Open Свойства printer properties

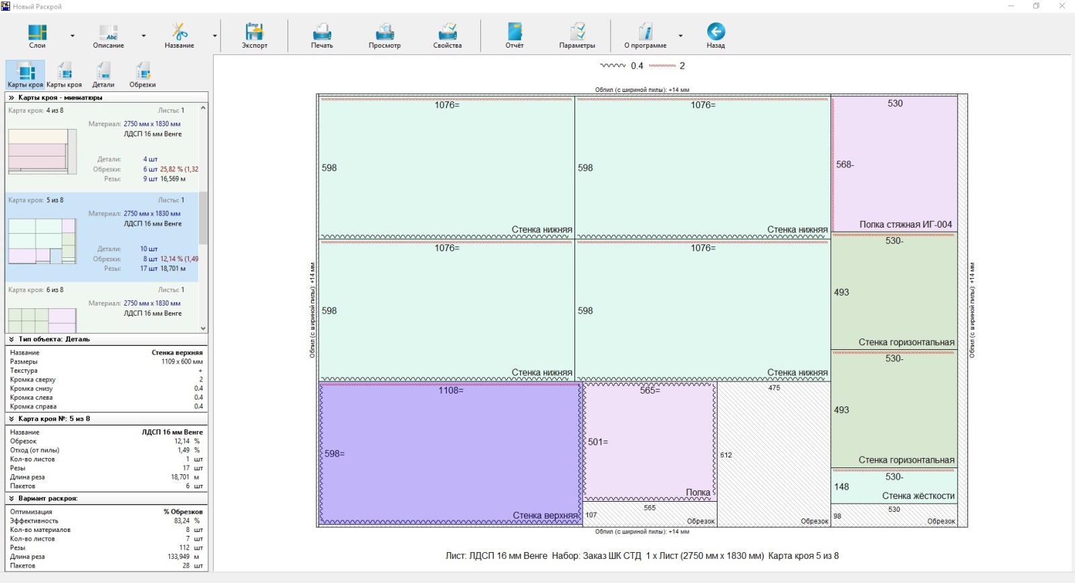coord(447,36)
